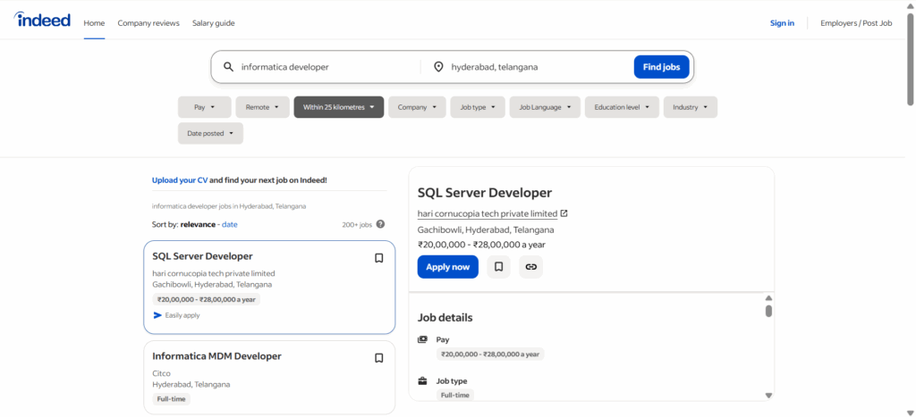Save SQL Server Developer job card bookmark

click(378, 258)
